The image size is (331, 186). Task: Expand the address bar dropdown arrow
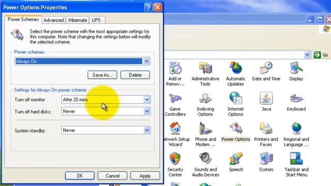pos(307,55)
